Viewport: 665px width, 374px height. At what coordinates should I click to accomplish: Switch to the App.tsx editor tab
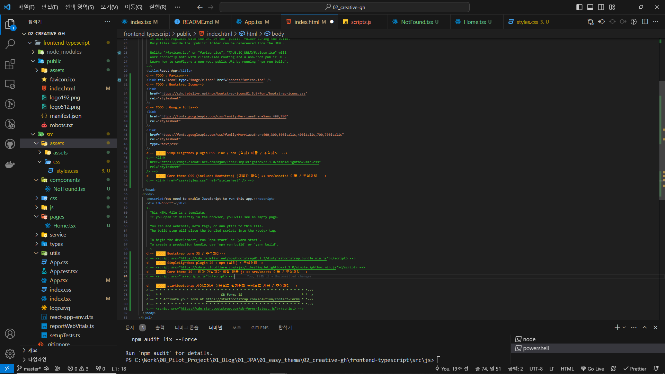click(253, 22)
